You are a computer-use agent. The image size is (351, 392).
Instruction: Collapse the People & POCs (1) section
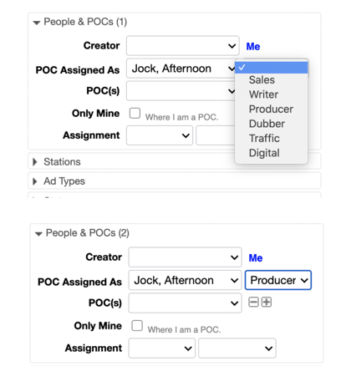(x=37, y=23)
